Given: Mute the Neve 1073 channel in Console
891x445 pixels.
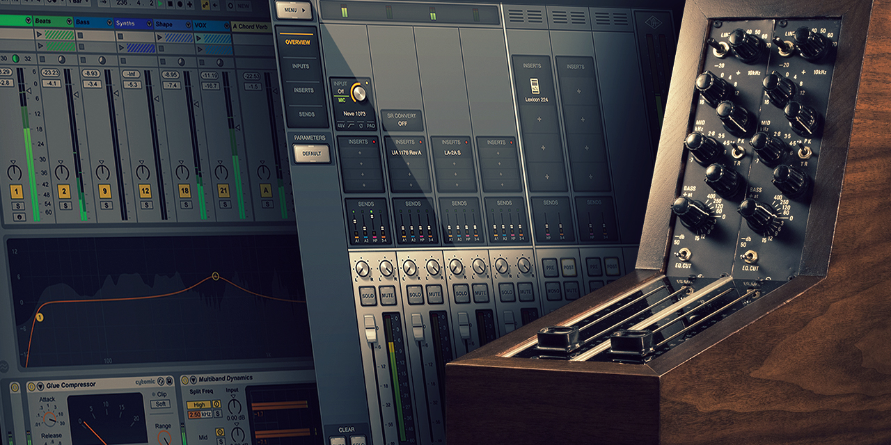Looking at the screenshot, I should click(388, 296).
